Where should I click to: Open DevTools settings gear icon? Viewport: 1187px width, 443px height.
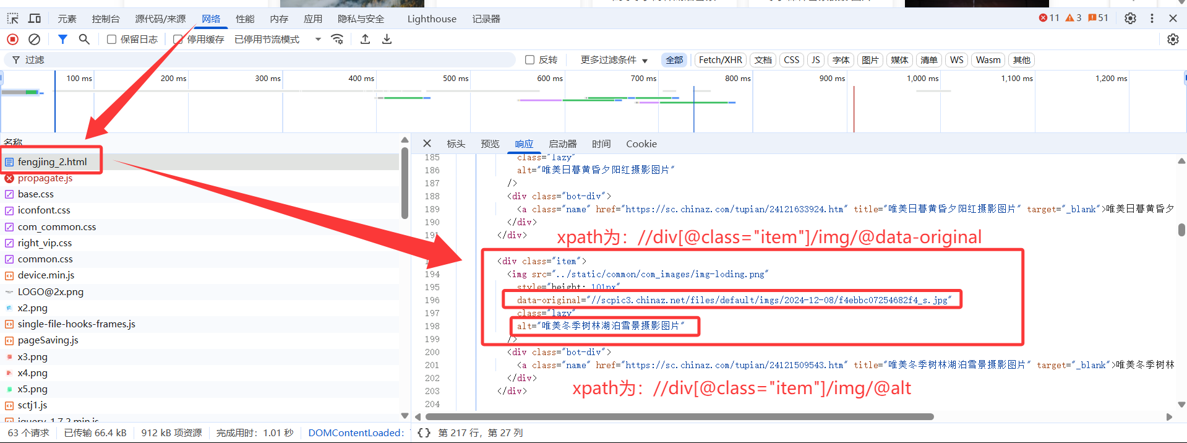coord(1130,19)
